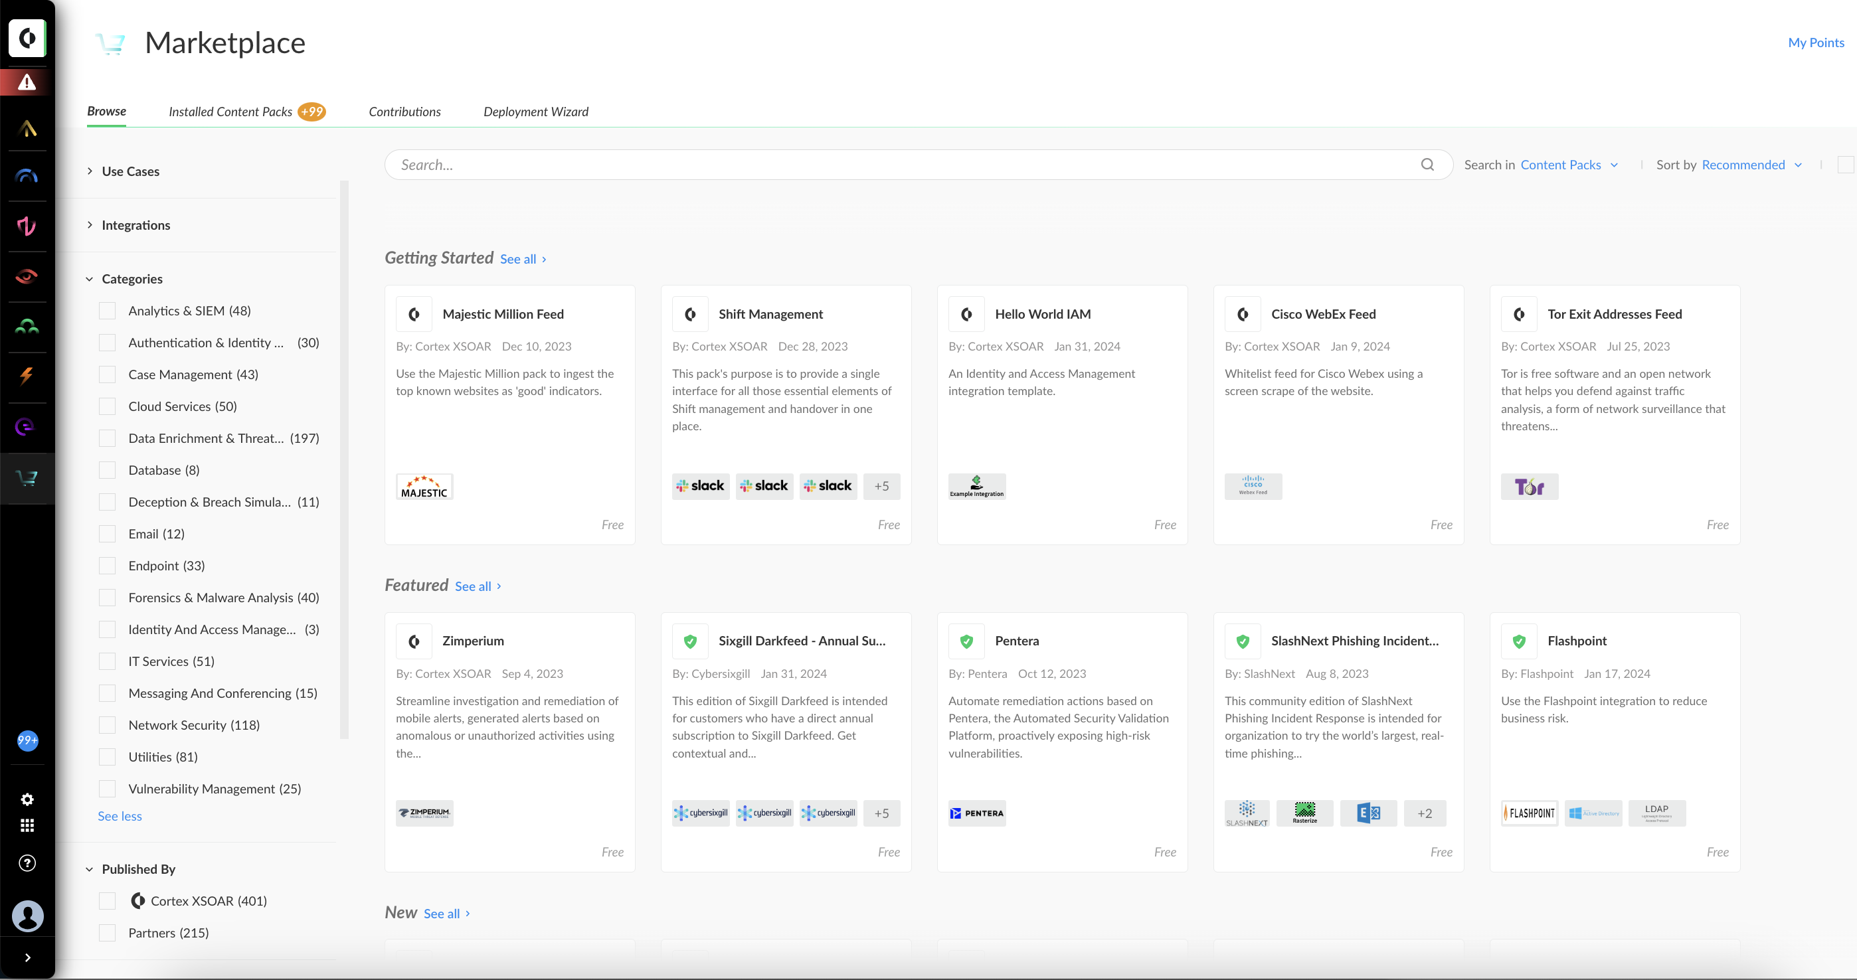
Task: Check the Analytics & SIEM category filter
Action: (x=108, y=310)
